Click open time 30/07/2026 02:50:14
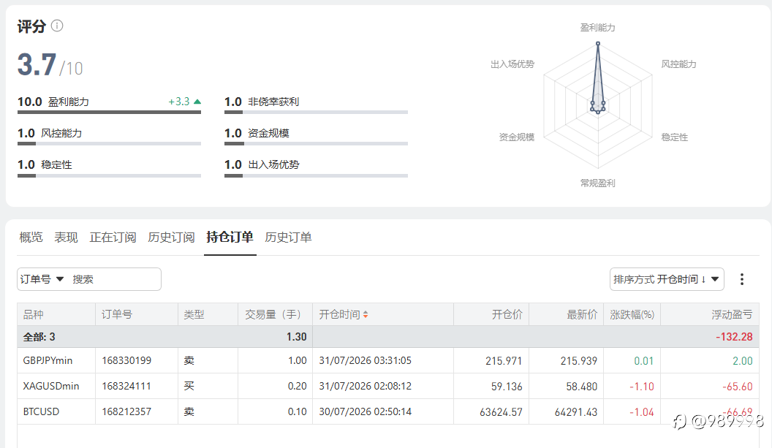The width and height of the screenshot is (772, 448). point(365,412)
